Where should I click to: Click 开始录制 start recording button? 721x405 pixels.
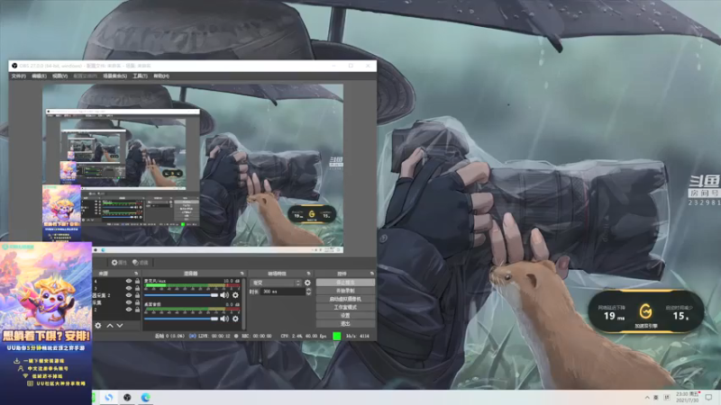coord(345,291)
